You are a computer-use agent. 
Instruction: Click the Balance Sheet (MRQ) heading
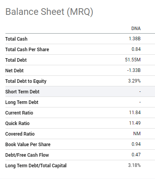click(49, 12)
